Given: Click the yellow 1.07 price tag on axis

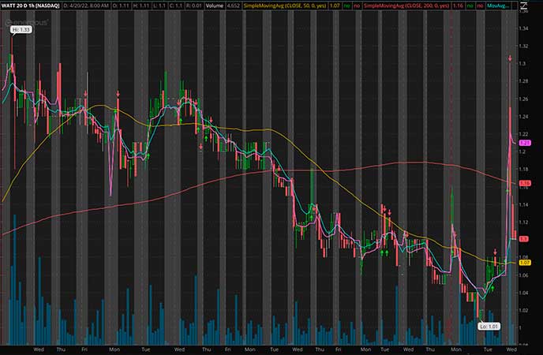Looking at the screenshot, I should [525, 262].
